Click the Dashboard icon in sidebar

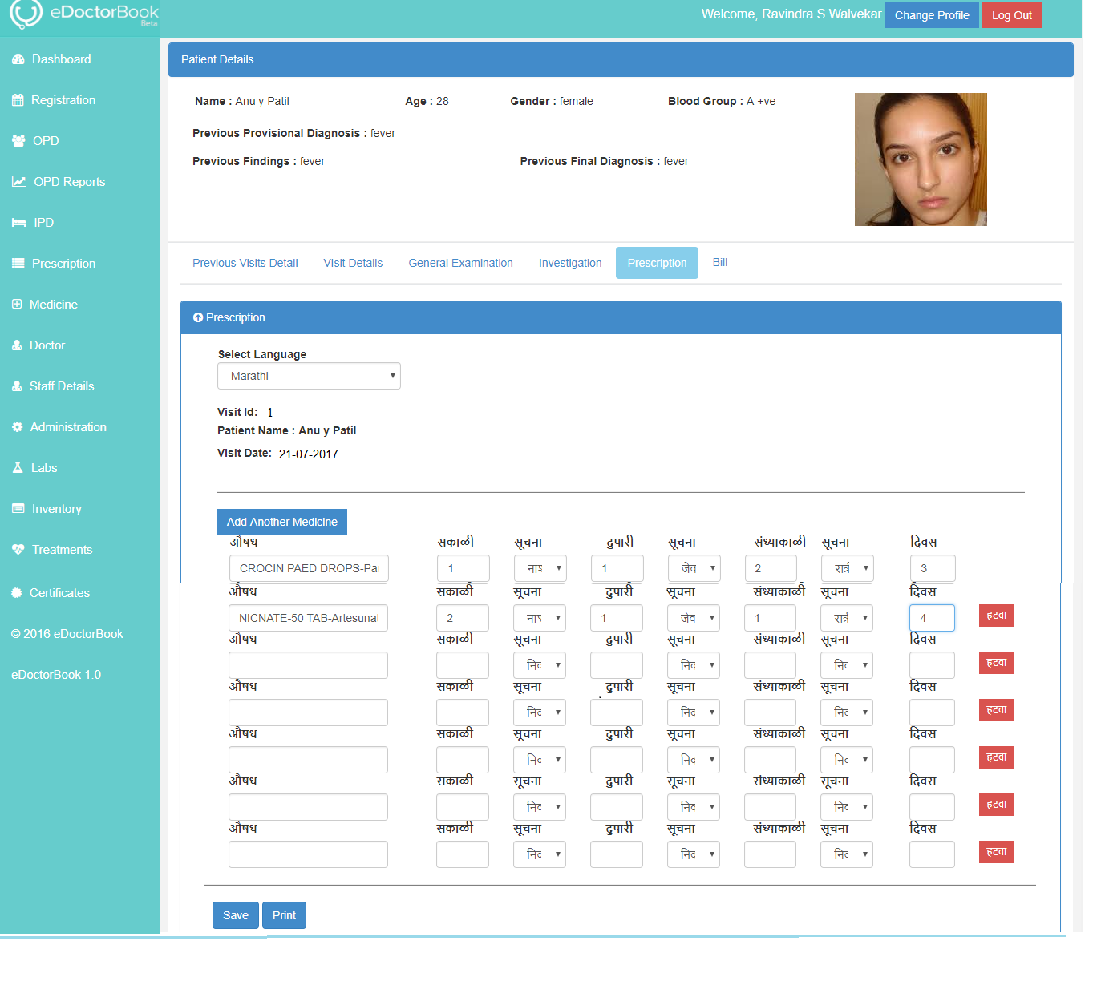coord(18,59)
